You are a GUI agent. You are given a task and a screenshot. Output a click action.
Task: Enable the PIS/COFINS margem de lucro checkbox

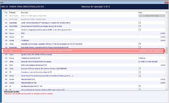[139, 26]
